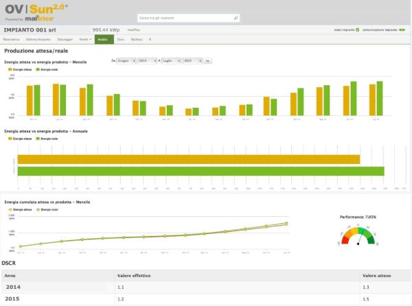
Task: Go to the Schema Impianto tab
Action: pyautogui.click(x=38, y=40)
